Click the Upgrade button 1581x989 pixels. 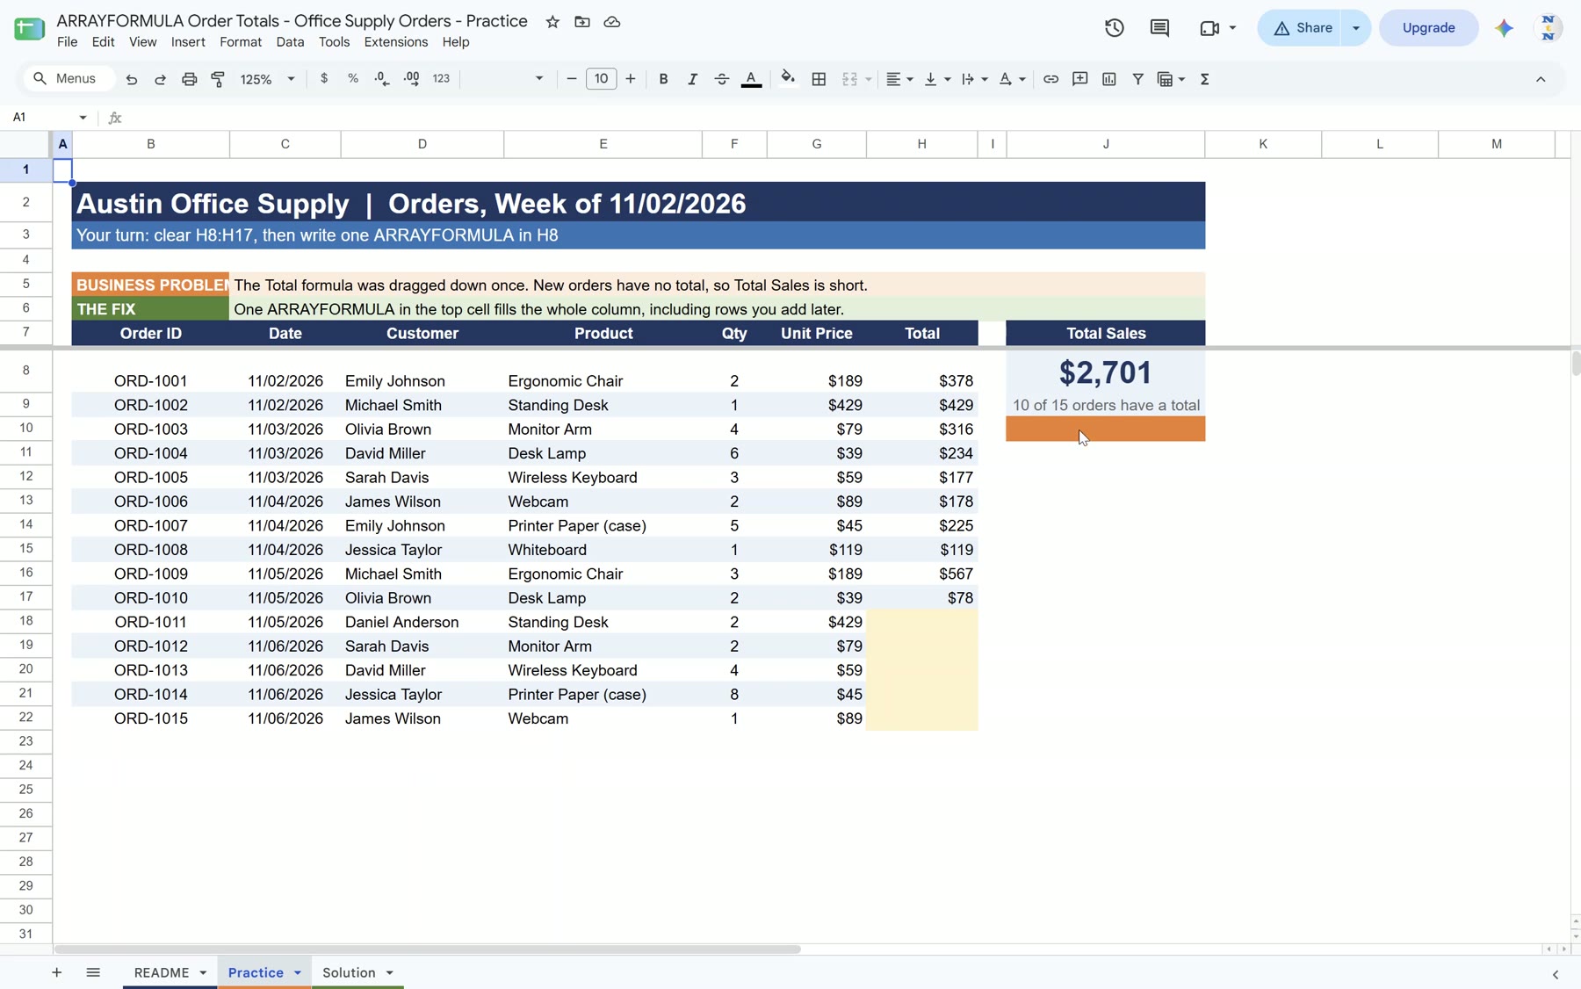(x=1428, y=28)
